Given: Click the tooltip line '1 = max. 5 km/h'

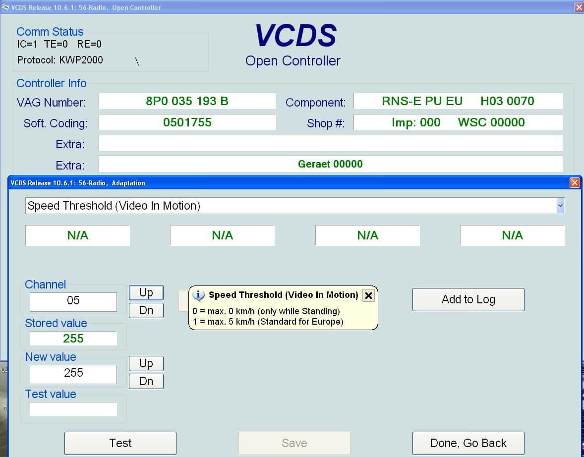Looking at the screenshot, I should coord(268,322).
